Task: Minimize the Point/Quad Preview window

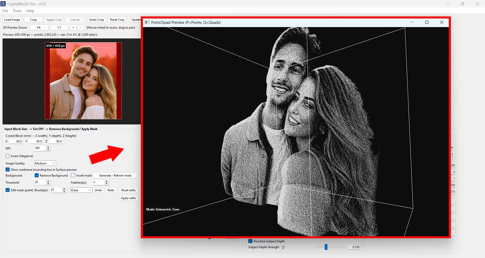Action: tap(412, 23)
